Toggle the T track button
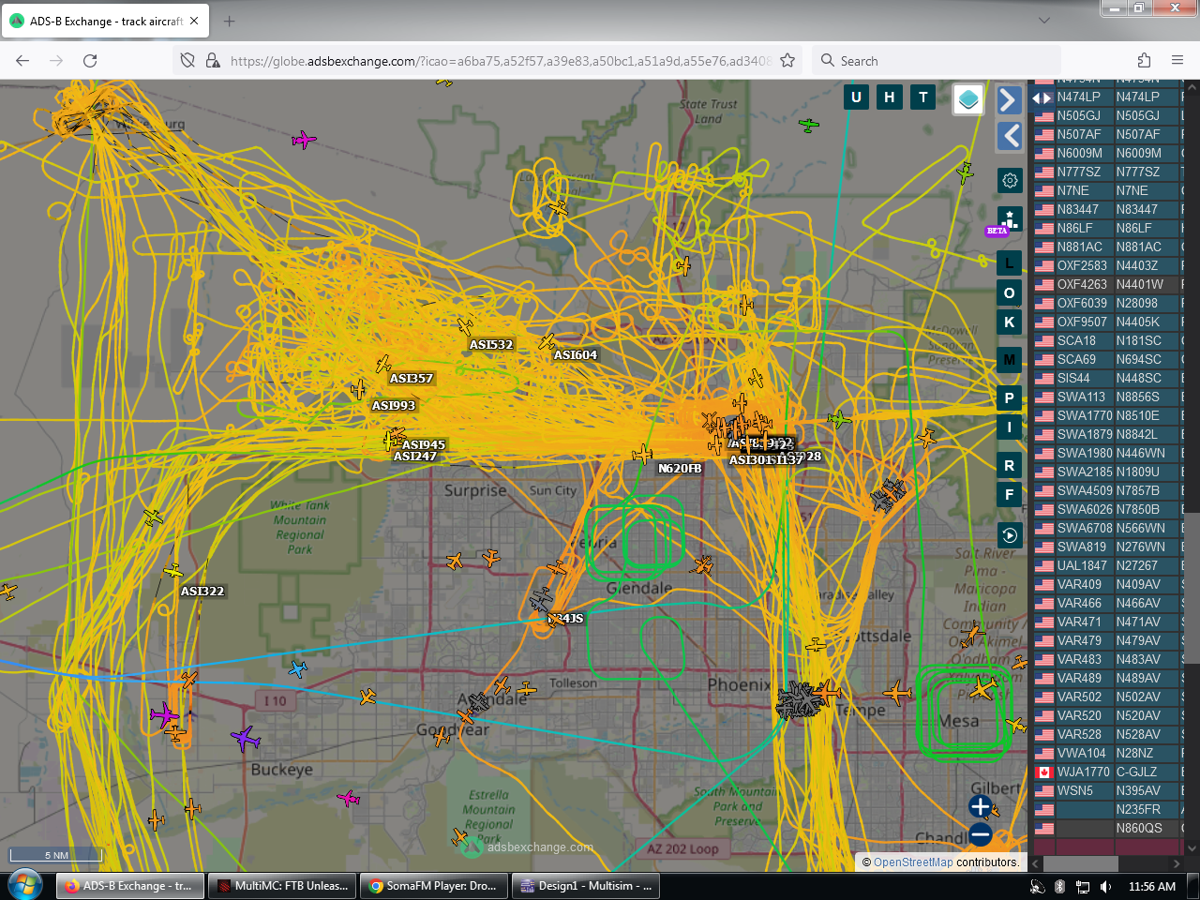The image size is (1200, 900). (x=923, y=97)
